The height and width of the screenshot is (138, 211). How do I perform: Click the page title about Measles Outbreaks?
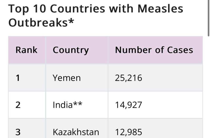pyautogui.click(x=95, y=16)
